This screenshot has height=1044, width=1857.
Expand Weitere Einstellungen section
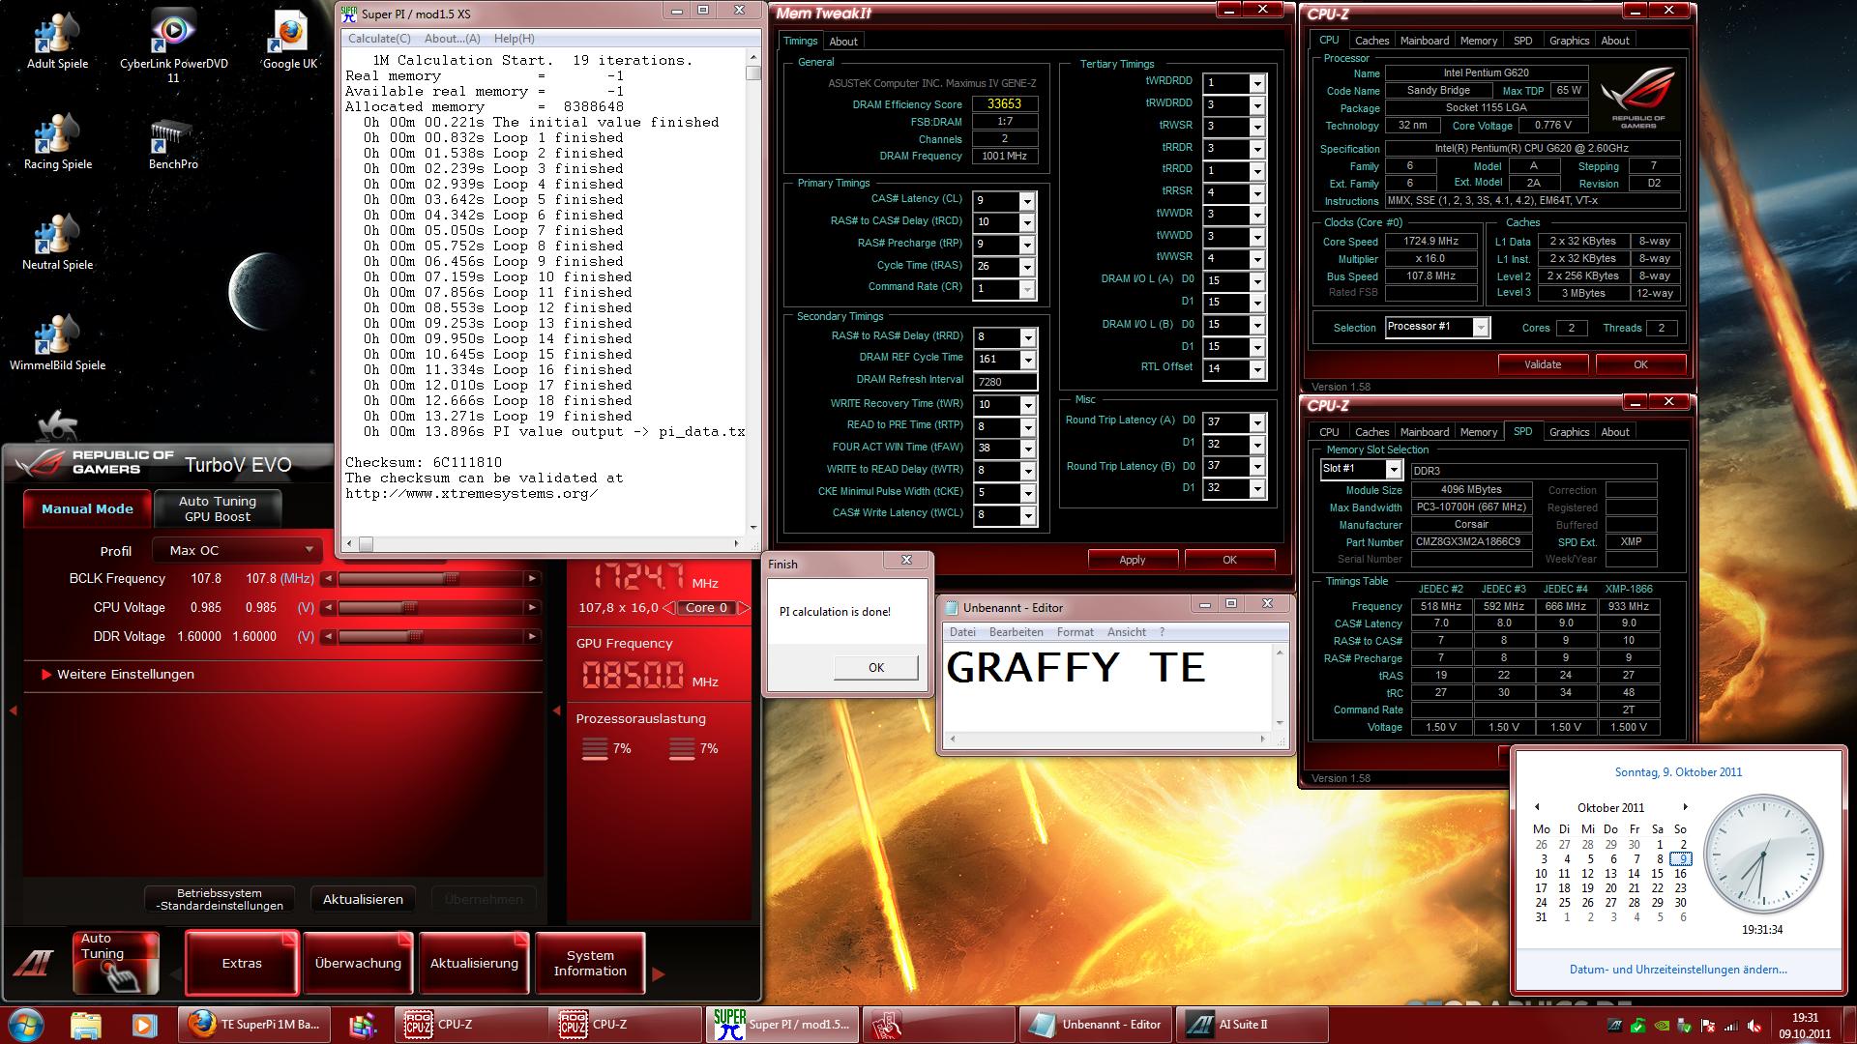(x=117, y=674)
